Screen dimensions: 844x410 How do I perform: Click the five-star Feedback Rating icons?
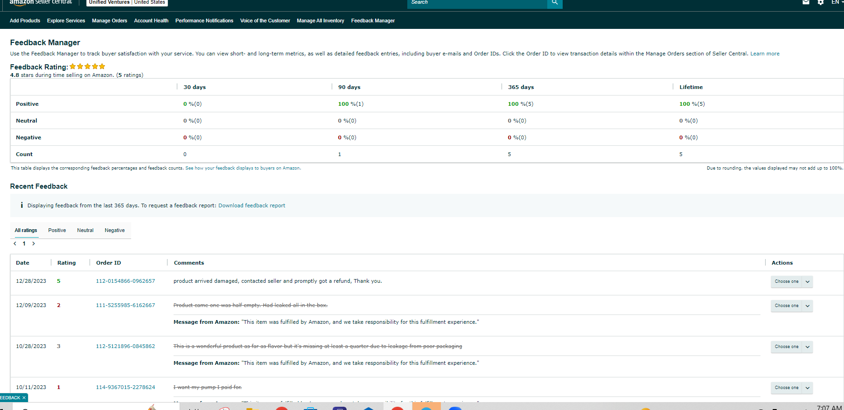tap(87, 67)
